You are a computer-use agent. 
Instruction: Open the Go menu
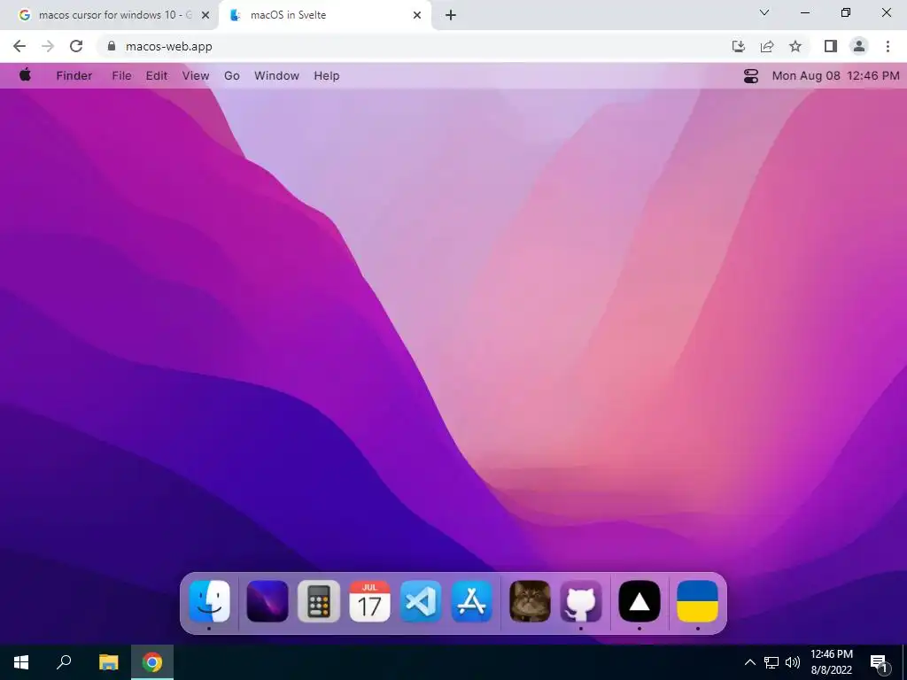[232, 76]
